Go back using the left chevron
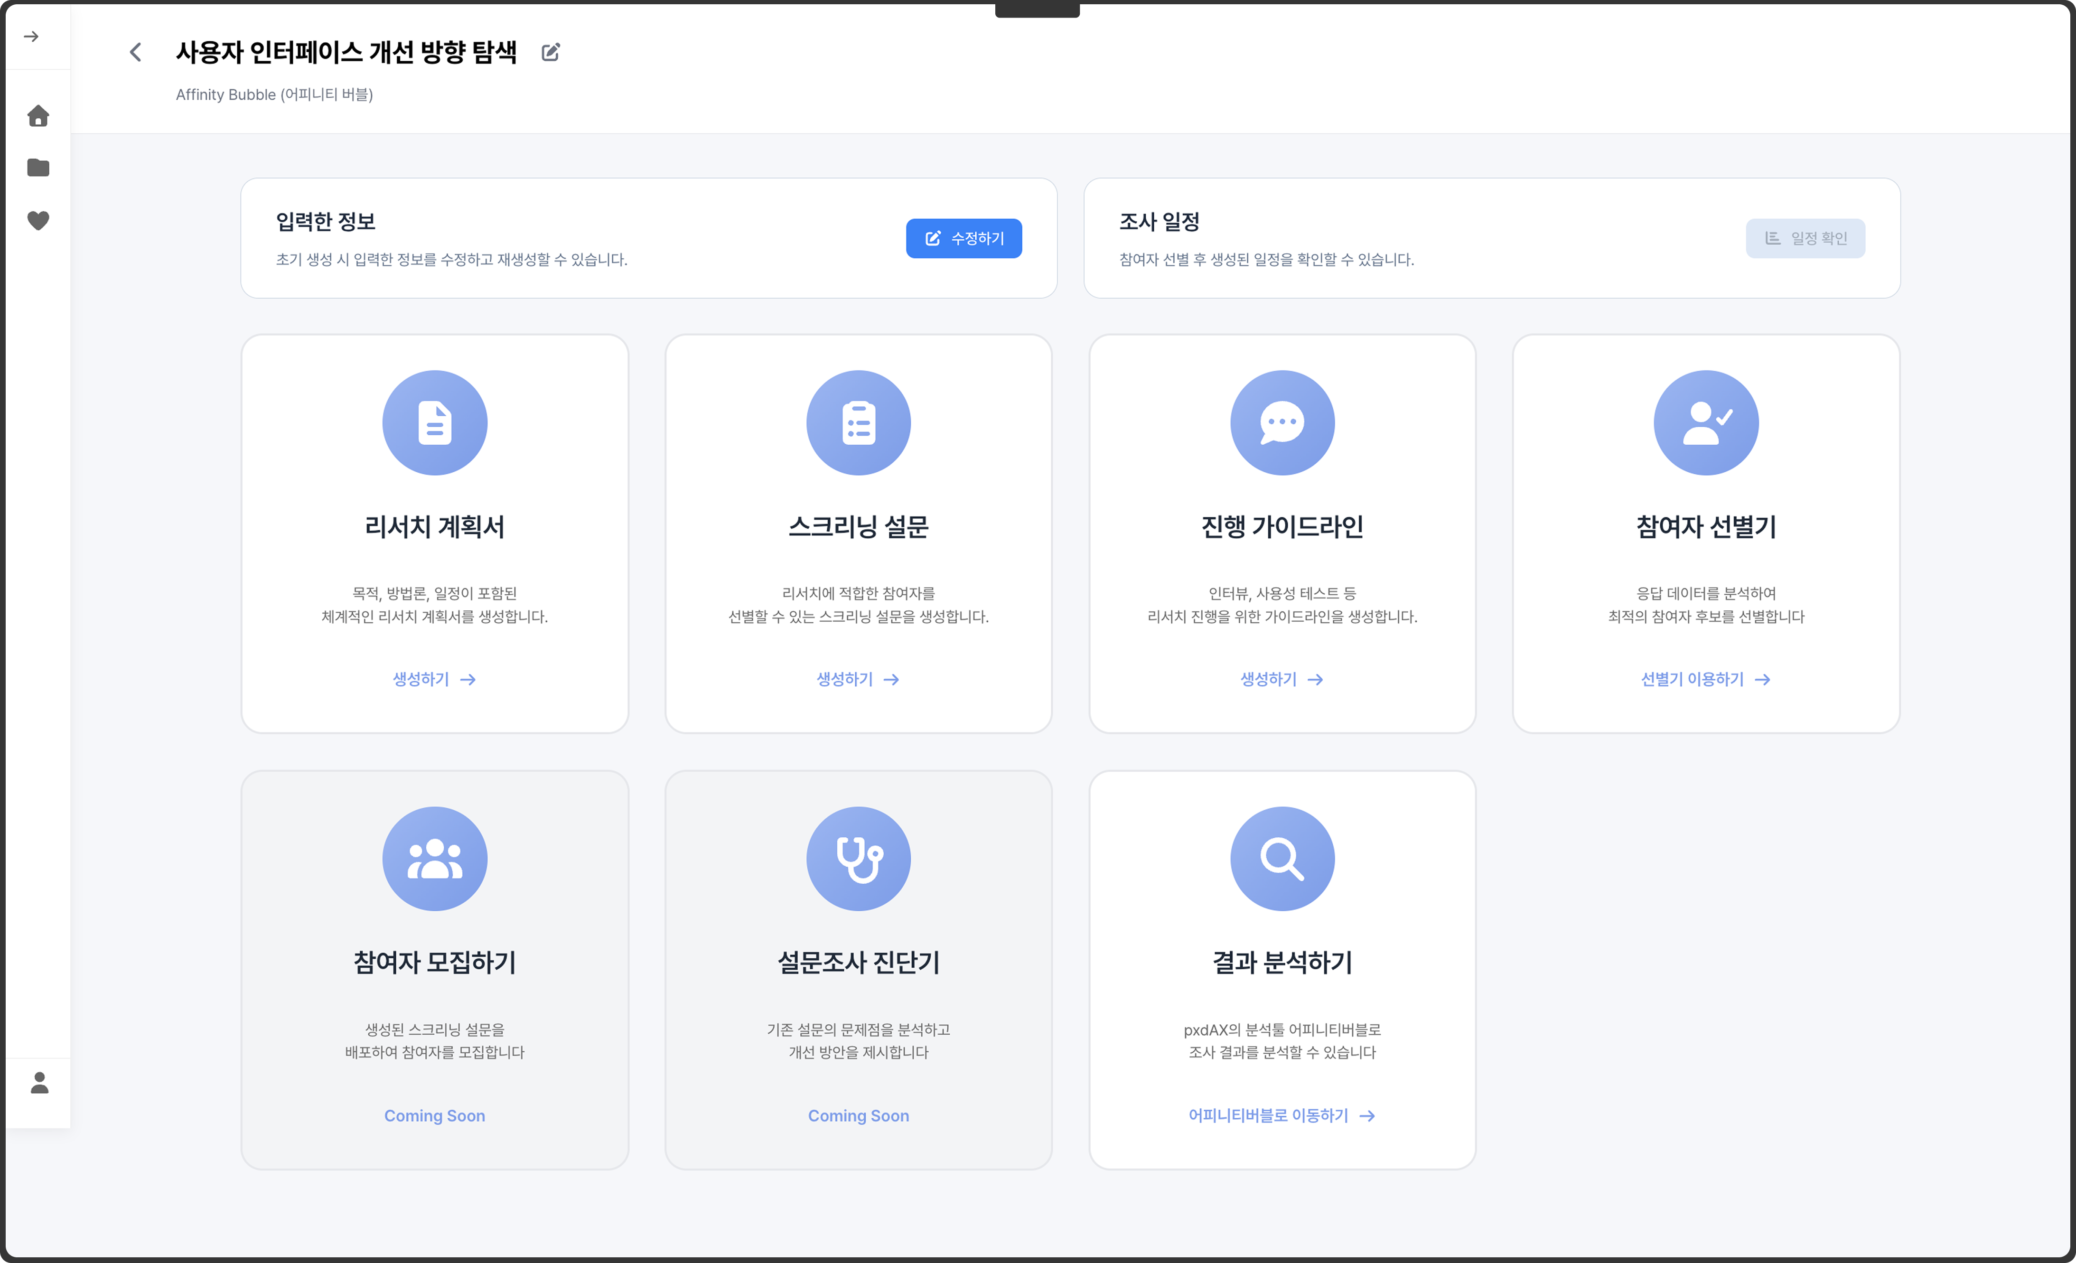2076x1263 pixels. point(136,52)
